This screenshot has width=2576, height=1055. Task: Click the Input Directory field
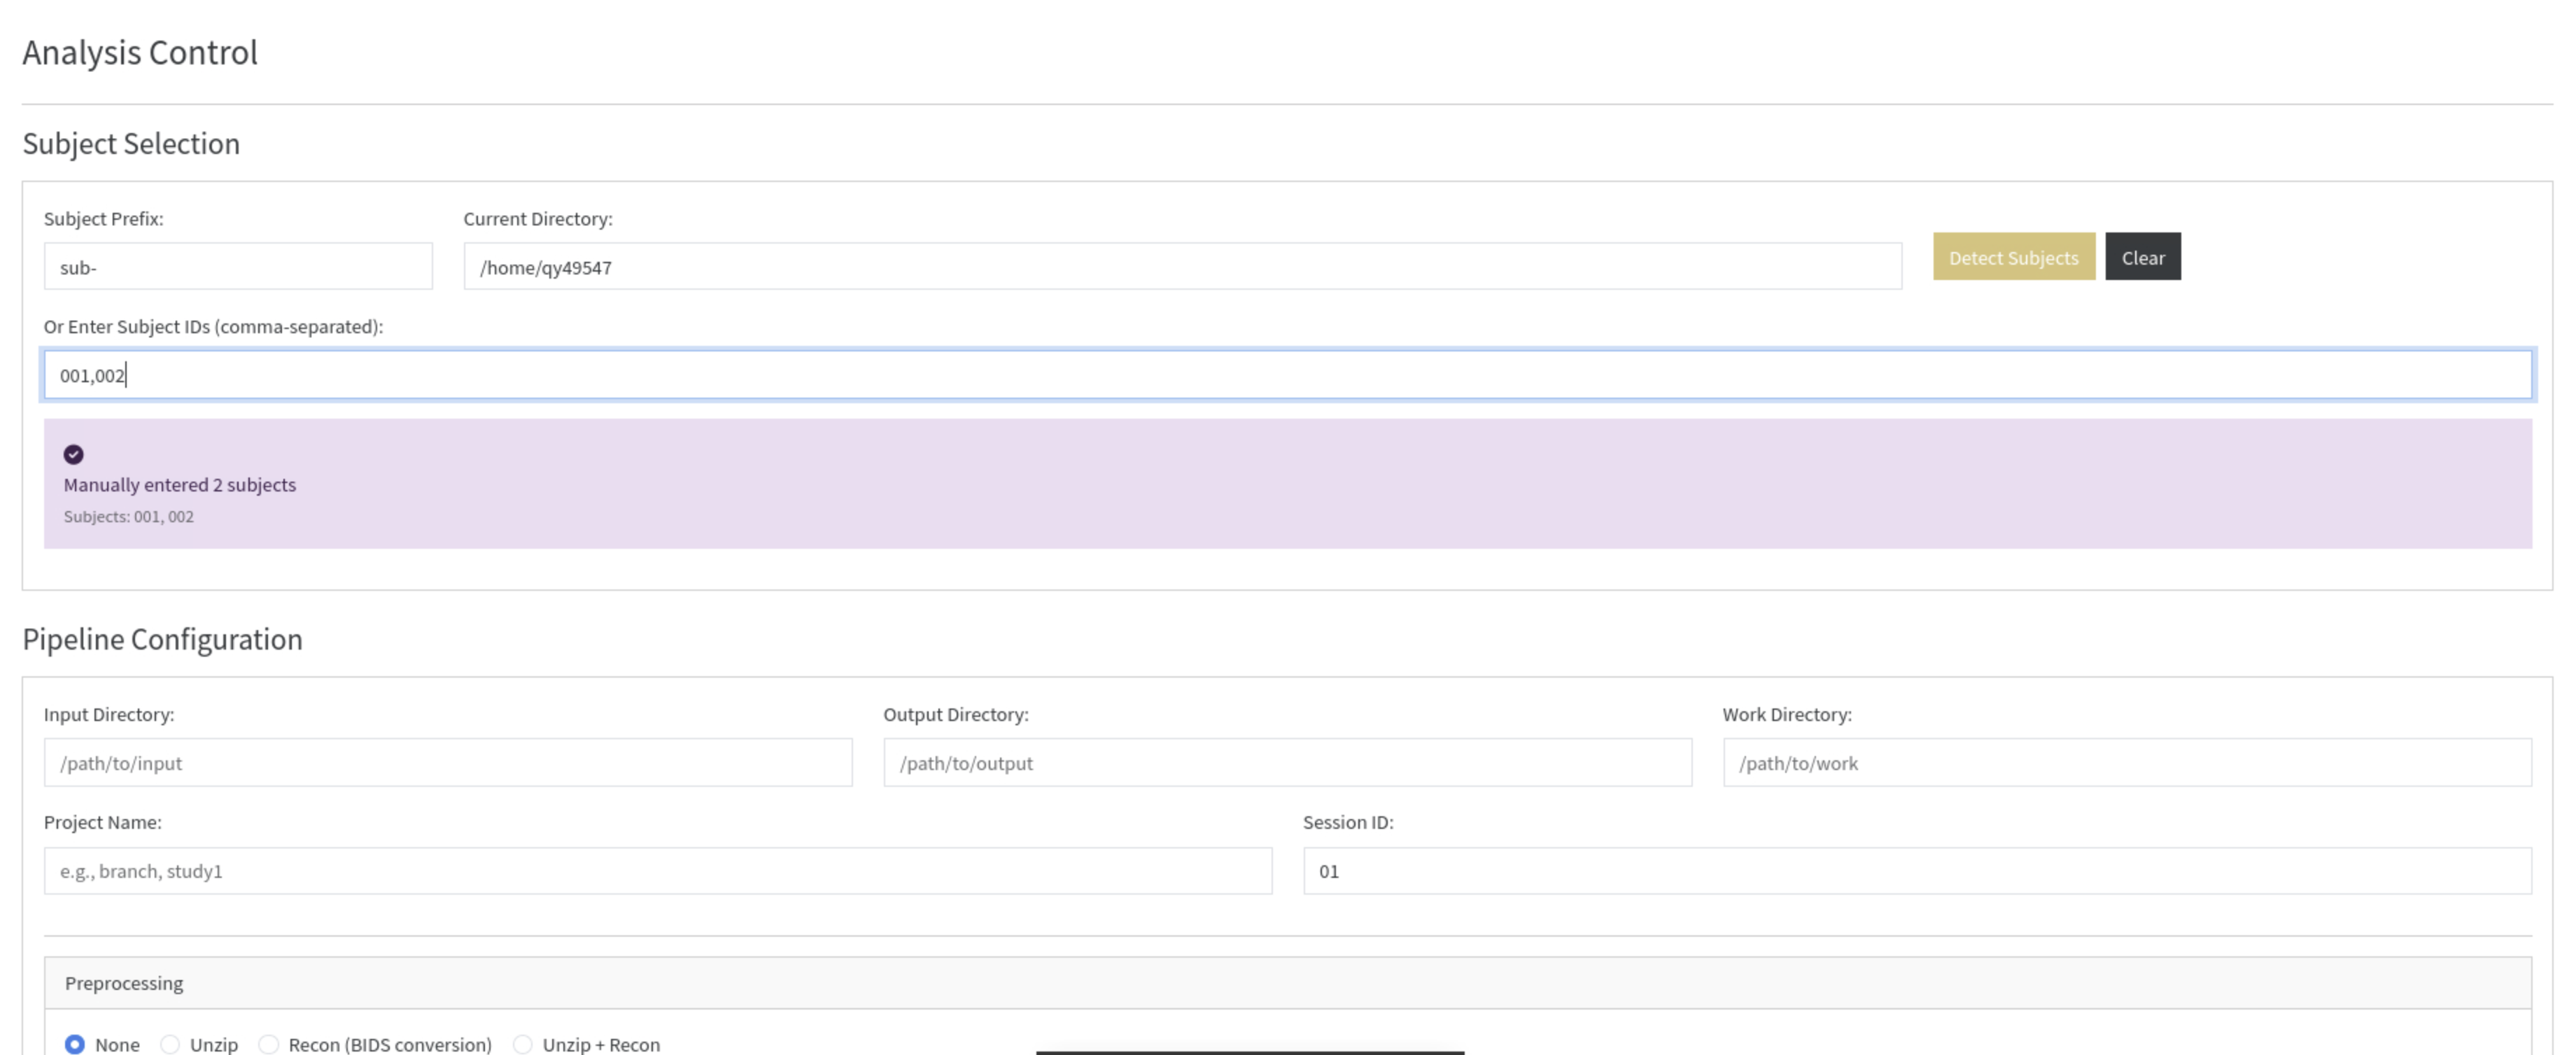[448, 763]
